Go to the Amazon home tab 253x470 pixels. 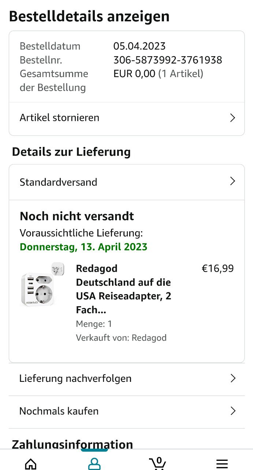pos(31,464)
